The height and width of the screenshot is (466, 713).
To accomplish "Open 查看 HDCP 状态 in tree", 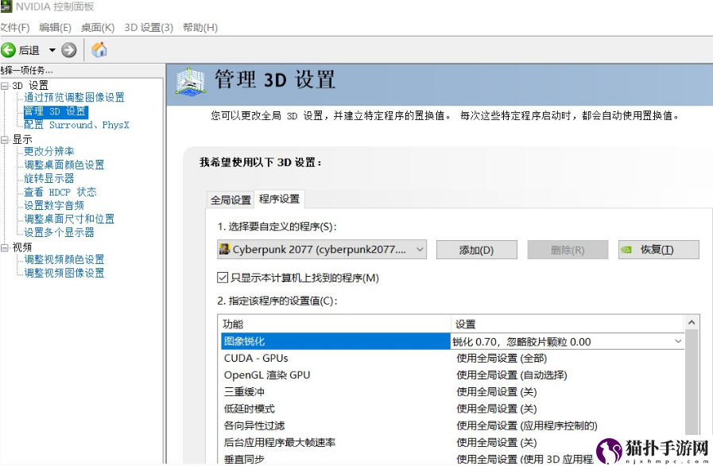I will pyautogui.click(x=60, y=192).
